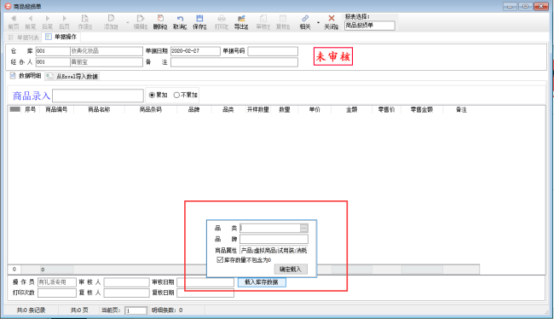The width and height of the screenshot is (554, 319).
Task: Click the grid selector box left of 序号
Action: (14, 109)
